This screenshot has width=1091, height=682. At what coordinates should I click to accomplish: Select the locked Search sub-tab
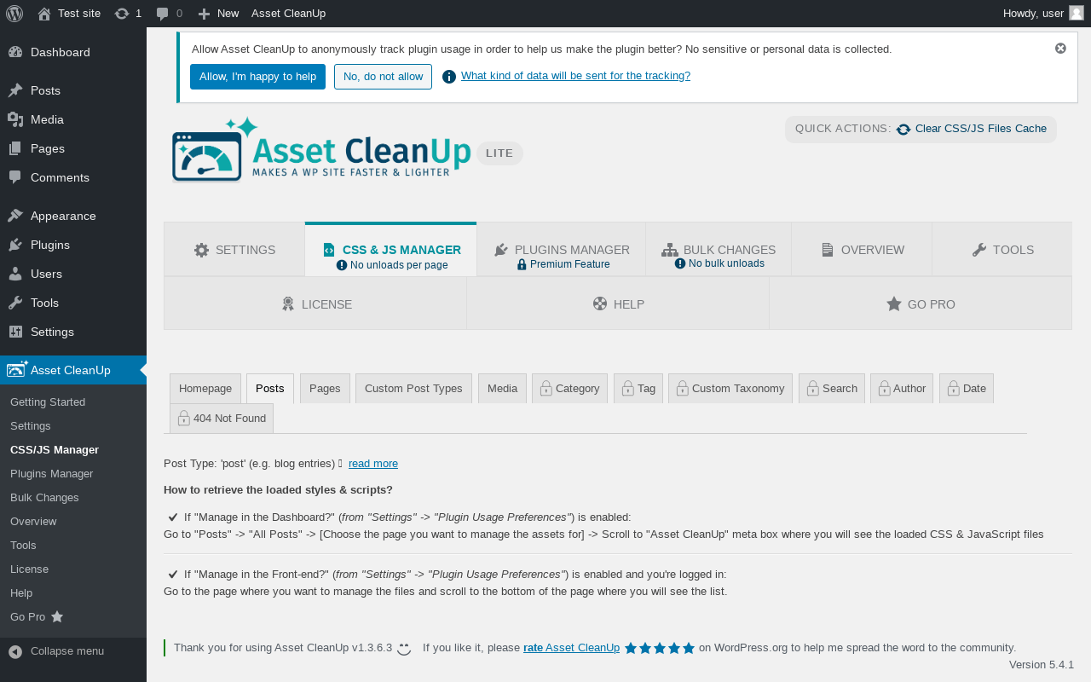point(832,389)
